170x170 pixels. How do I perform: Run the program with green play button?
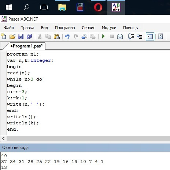click(103, 36)
